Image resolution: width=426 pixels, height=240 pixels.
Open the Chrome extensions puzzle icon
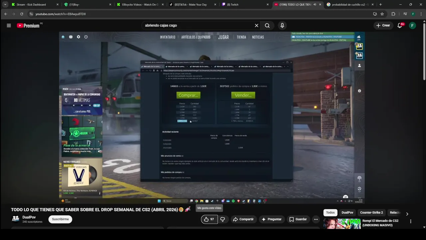393,14
